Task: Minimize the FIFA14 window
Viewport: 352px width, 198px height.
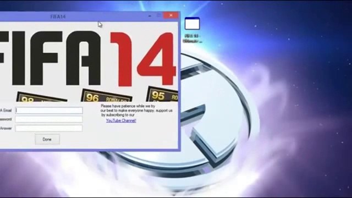Action: point(150,15)
